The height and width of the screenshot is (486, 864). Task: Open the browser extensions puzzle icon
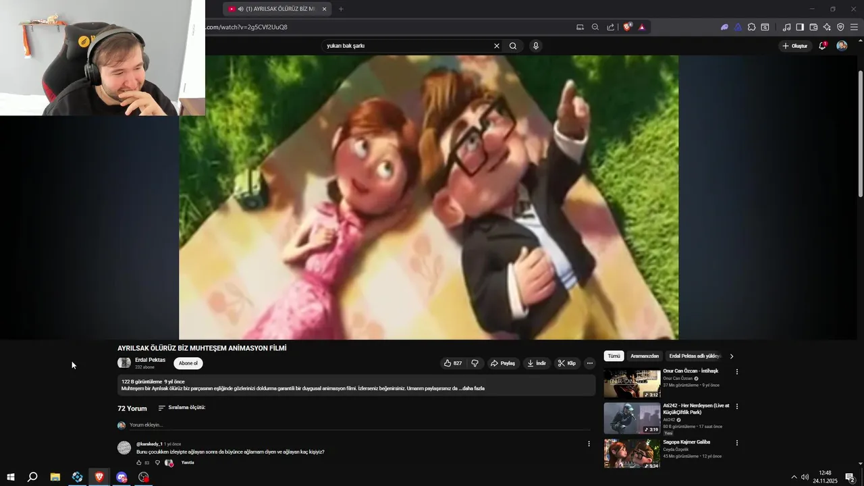click(x=751, y=27)
